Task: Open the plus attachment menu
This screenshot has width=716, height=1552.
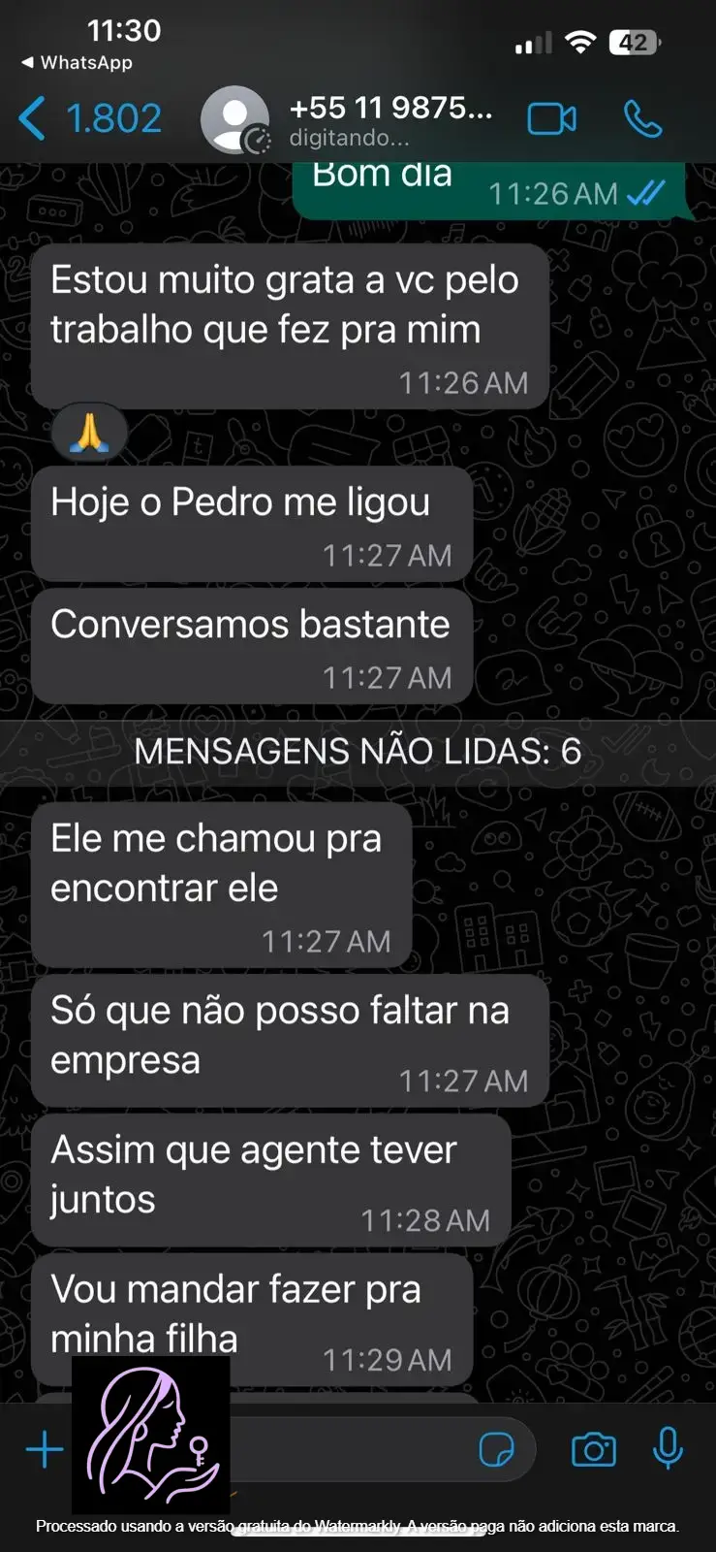Action: pyautogui.click(x=45, y=1450)
